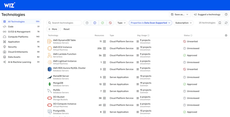Screen dimensions: 230x117
Task: Click Suggest a technology button
Action: click(207, 15)
